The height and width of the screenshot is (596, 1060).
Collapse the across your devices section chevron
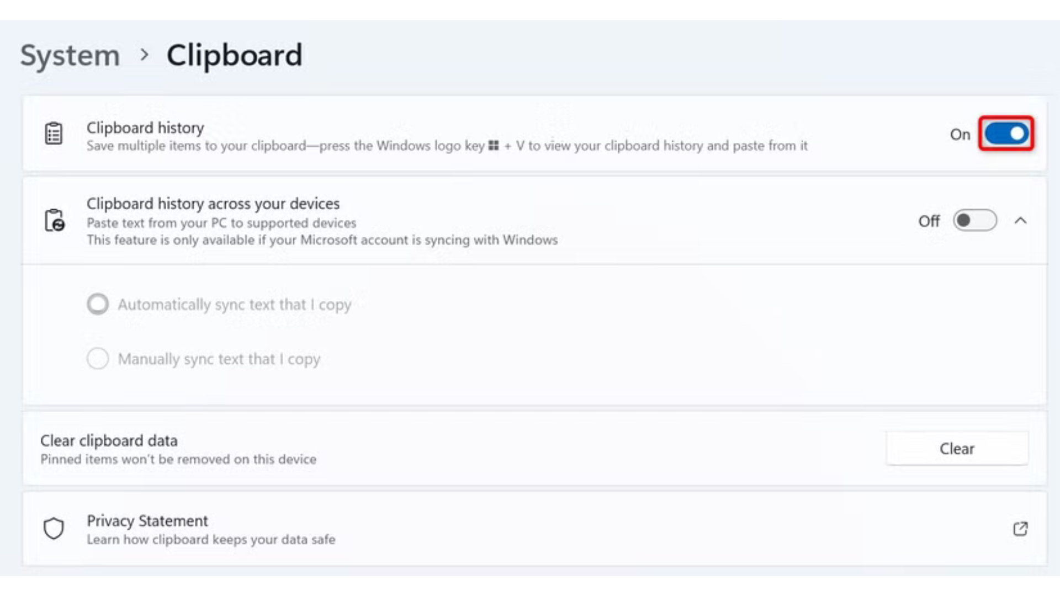[1020, 221]
